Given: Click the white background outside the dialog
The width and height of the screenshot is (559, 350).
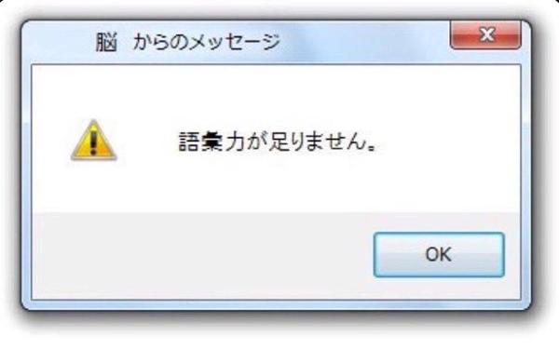Looking at the screenshot, I should pyautogui.click(x=277, y=336).
